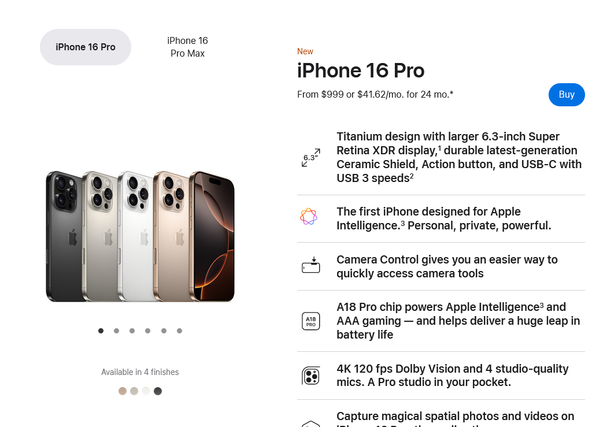The height and width of the screenshot is (427, 607).
Task: Switch to the iPhone 16 Pro Max tab
Action: point(187,47)
